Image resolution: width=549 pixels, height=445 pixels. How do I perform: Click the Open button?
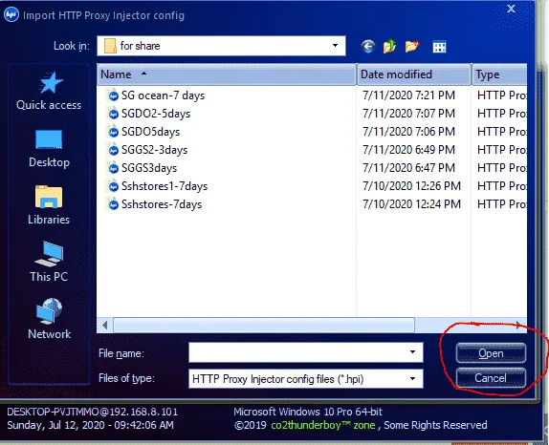coord(491,353)
